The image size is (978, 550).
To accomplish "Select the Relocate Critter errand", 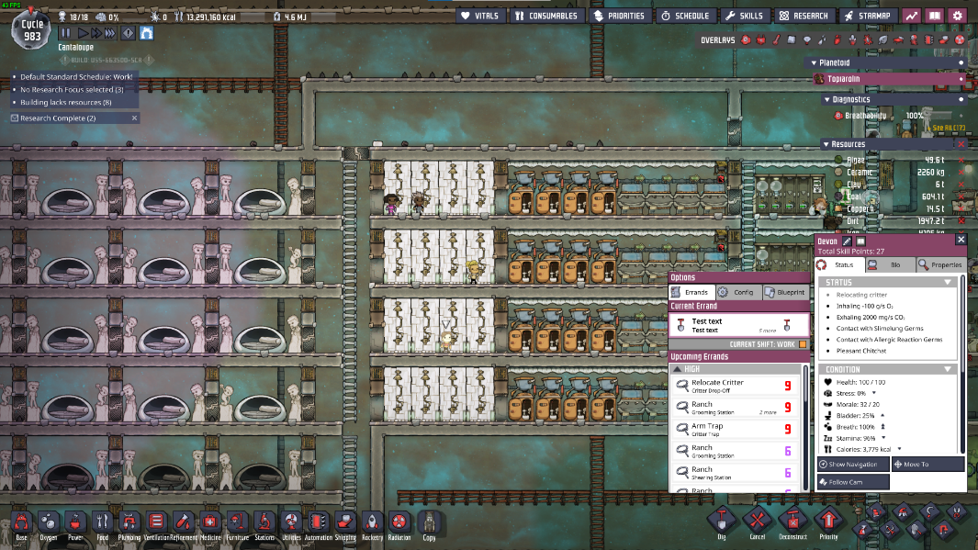I will [x=735, y=386].
